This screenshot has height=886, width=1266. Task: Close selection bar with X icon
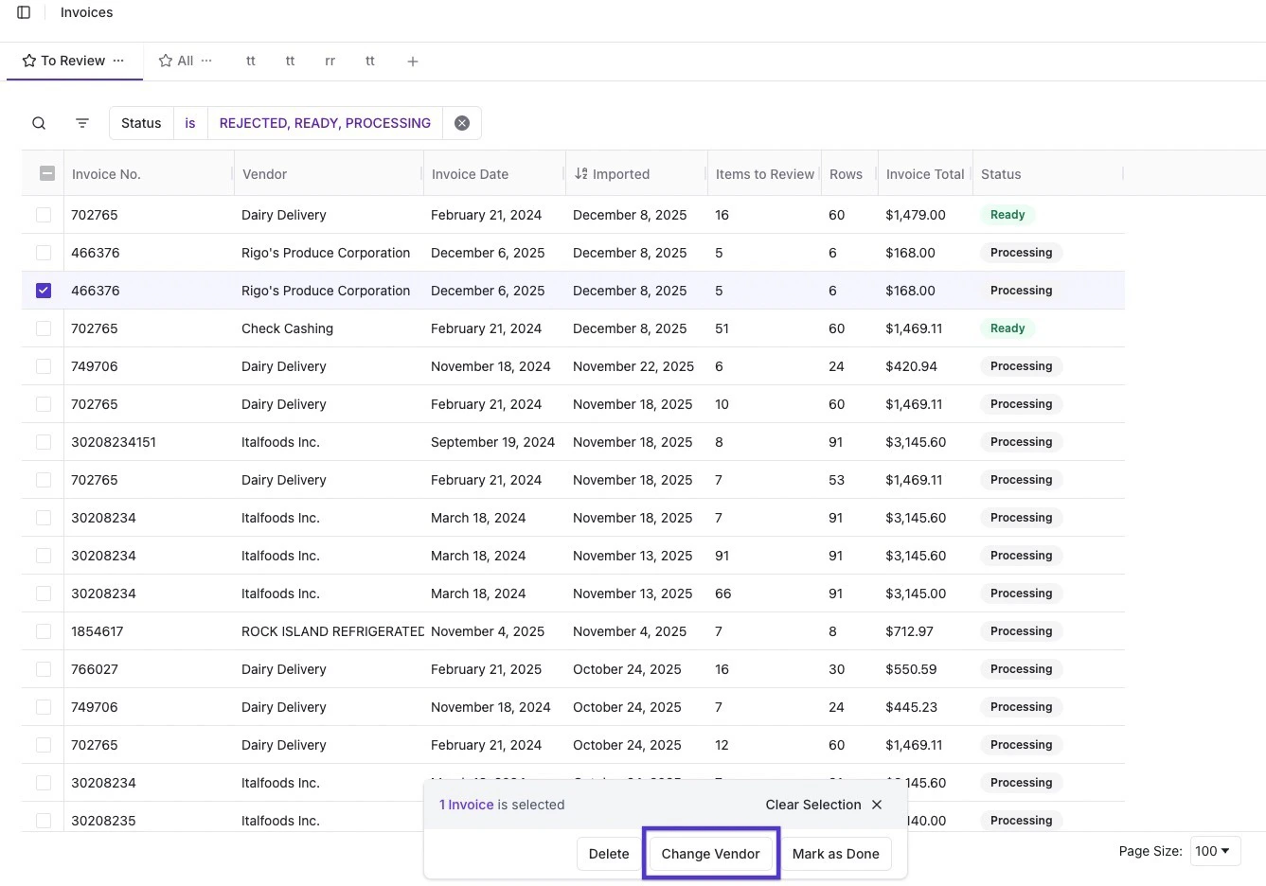click(x=877, y=805)
